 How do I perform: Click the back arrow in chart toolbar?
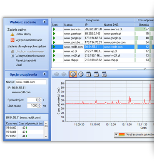pyautogui.click(x=56, y=74)
